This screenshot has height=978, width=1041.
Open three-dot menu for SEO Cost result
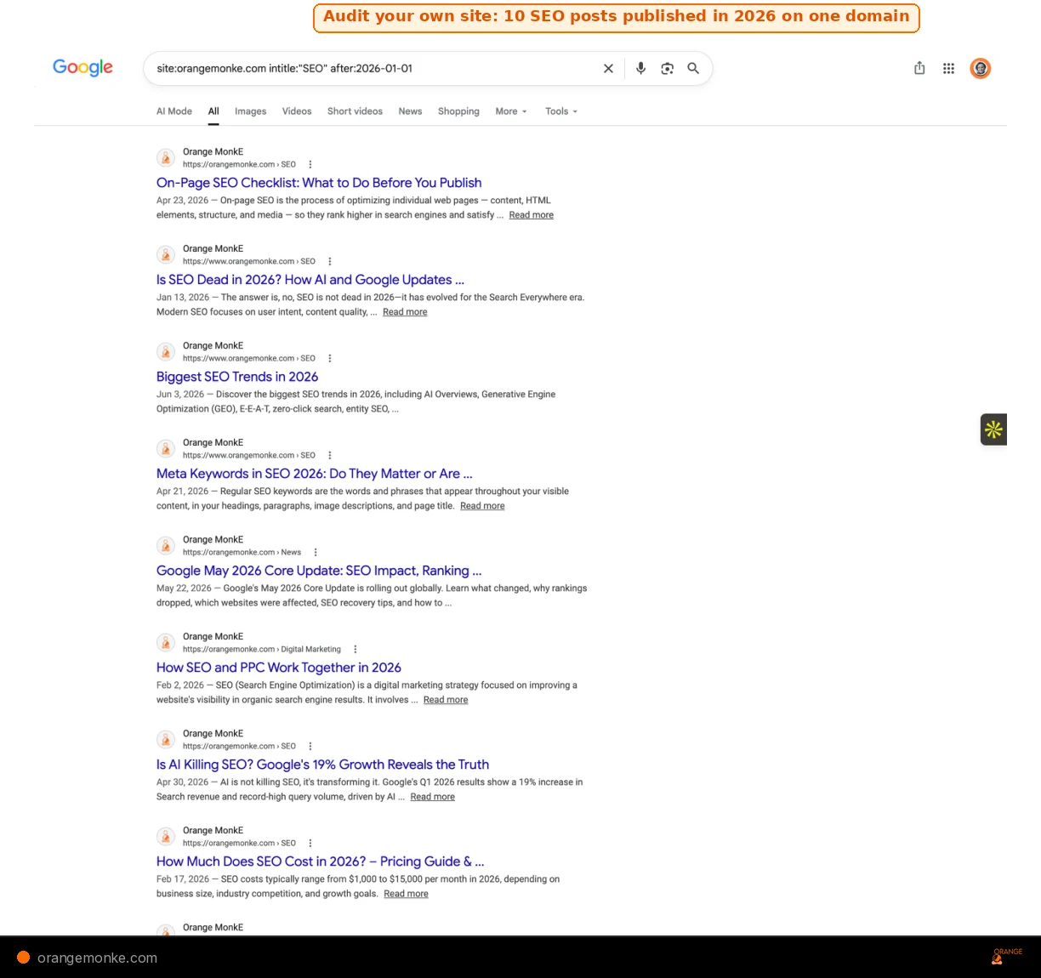click(x=310, y=844)
